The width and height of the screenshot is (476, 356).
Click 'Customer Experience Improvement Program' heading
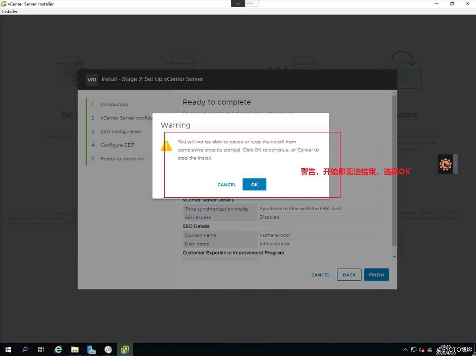pos(233,253)
